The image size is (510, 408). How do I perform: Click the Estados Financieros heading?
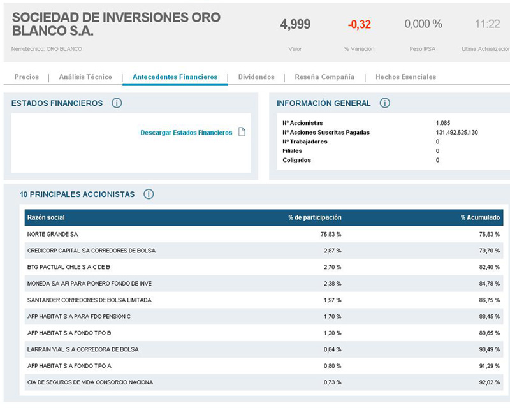57,103
